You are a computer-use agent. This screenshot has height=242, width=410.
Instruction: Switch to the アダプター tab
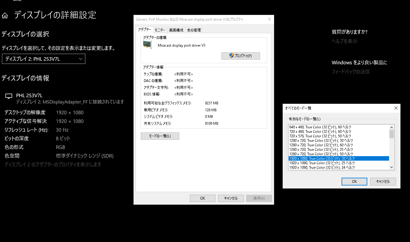(144, 30)
